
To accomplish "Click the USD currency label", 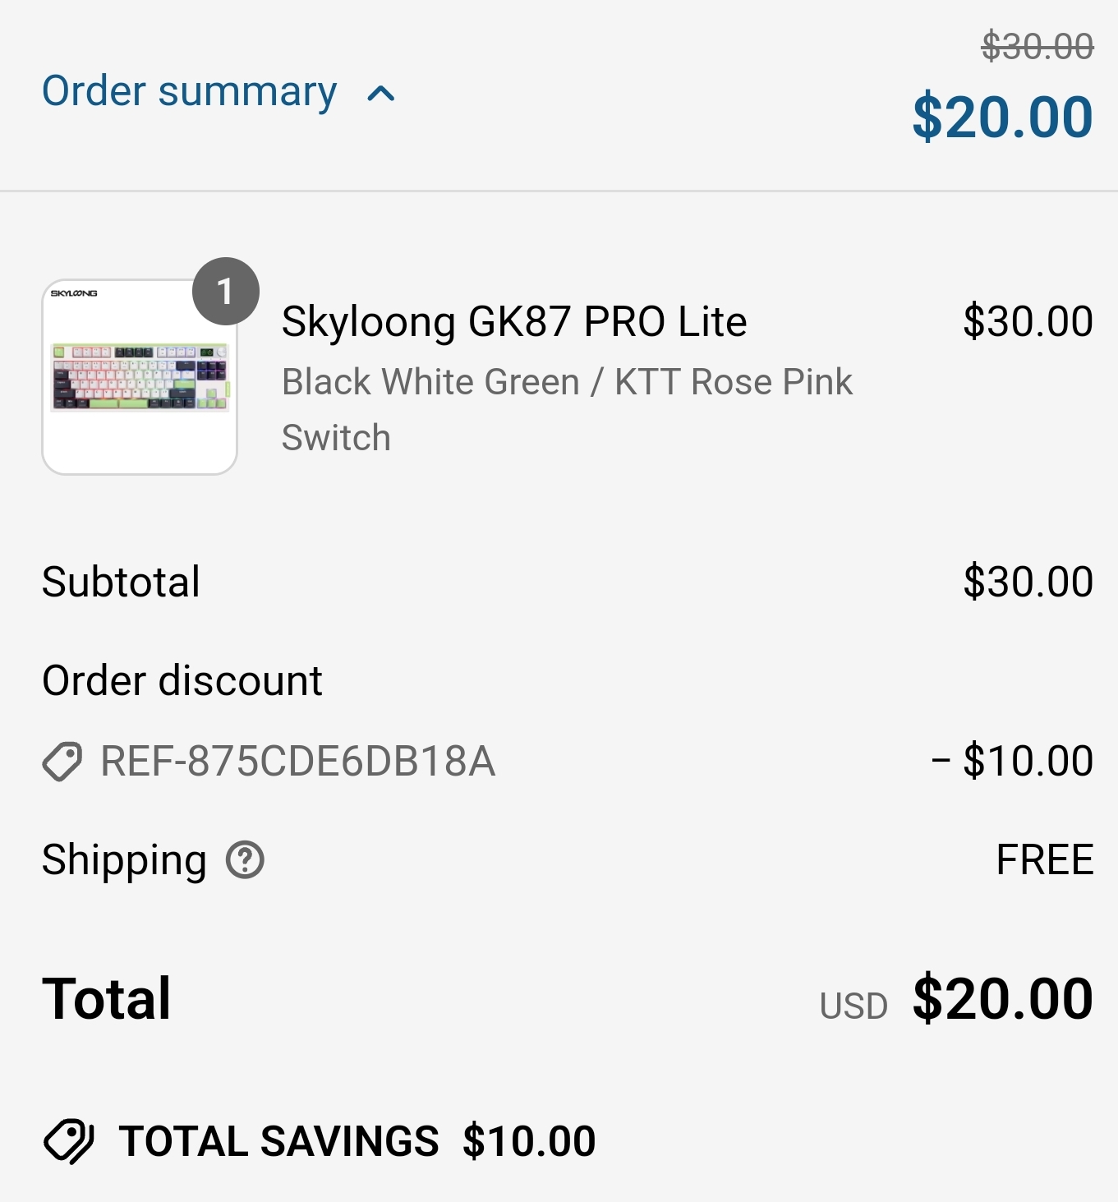I will tap(853, 1006).
